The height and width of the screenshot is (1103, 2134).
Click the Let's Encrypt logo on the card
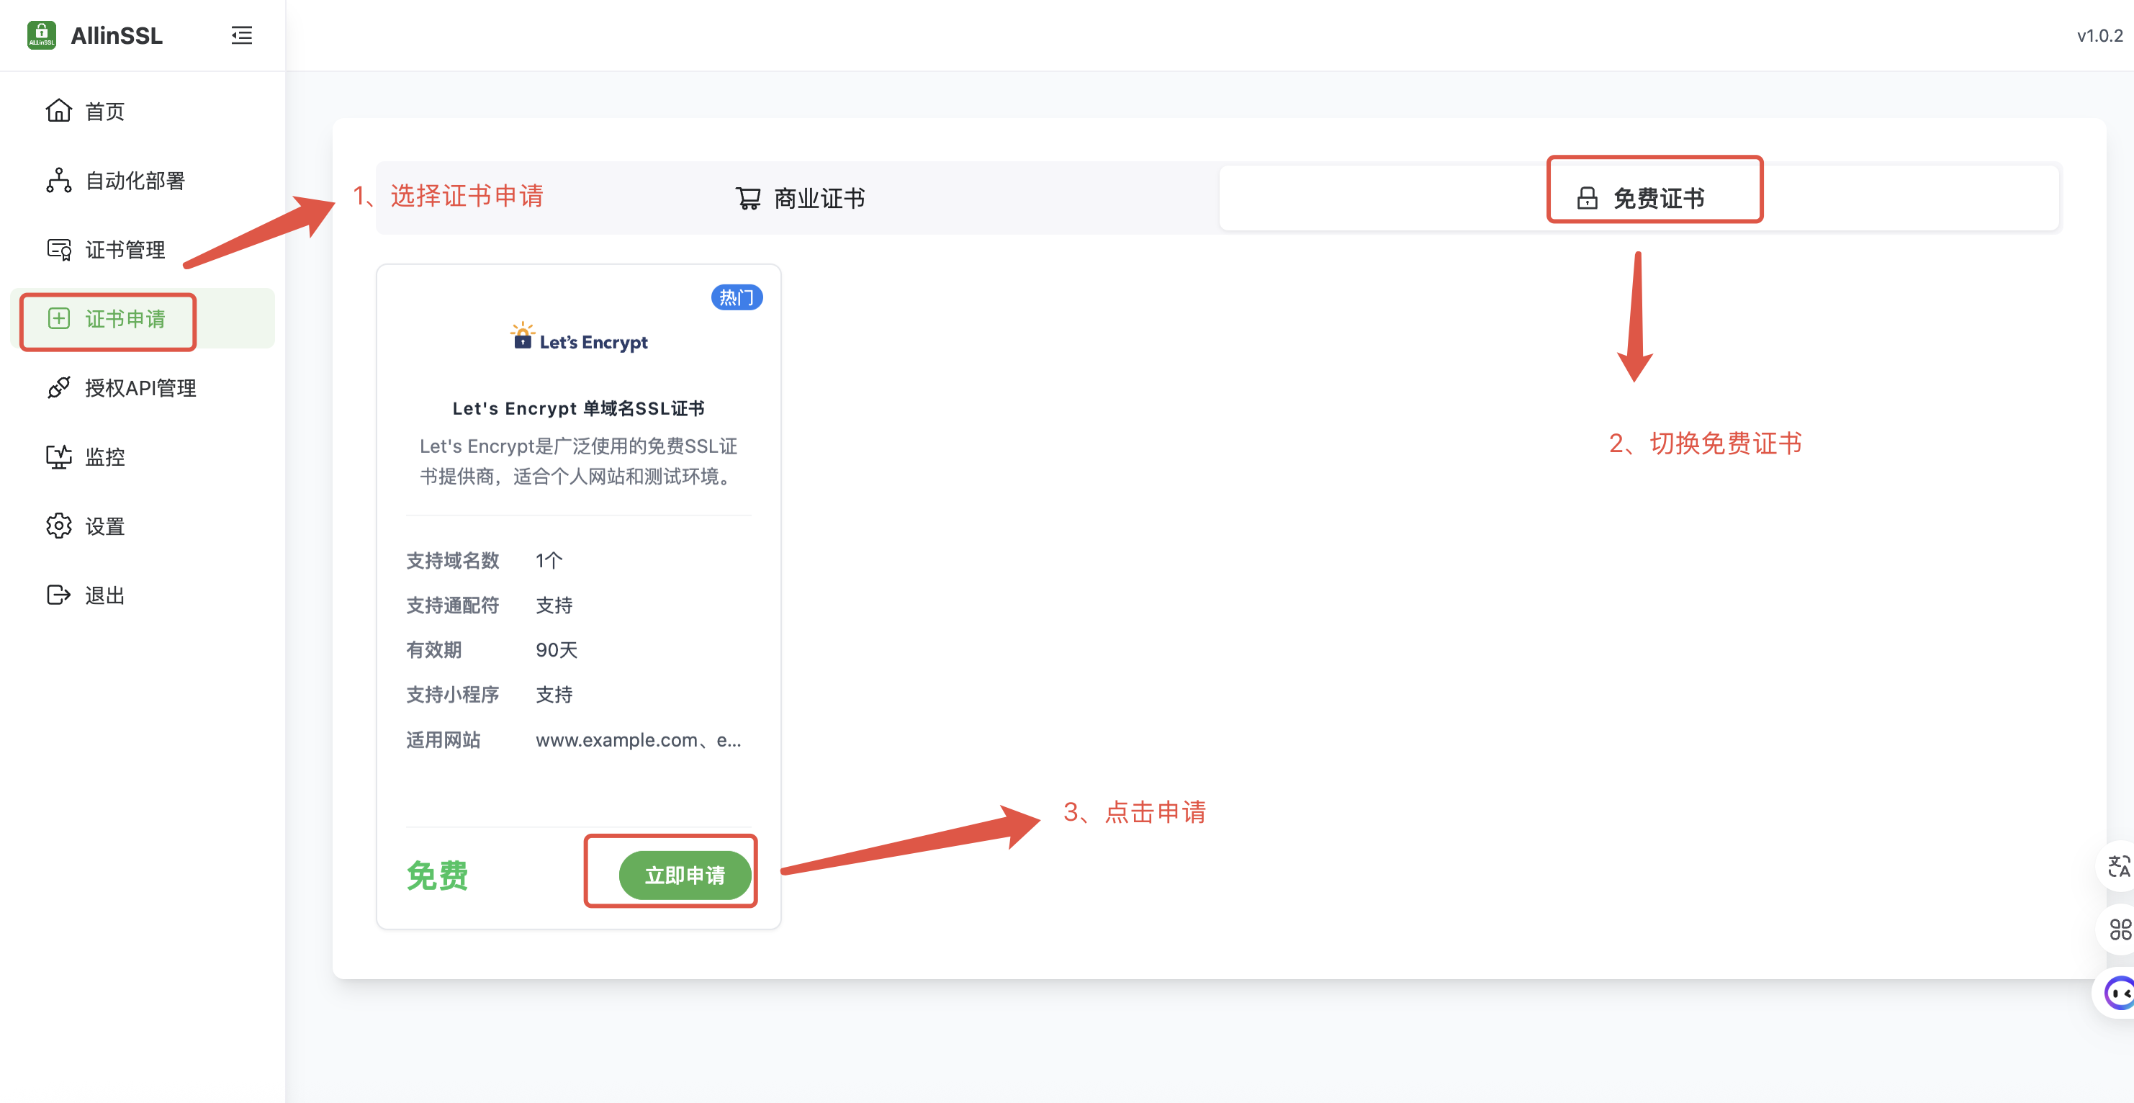pyautogui.click(x=579, y=340)
